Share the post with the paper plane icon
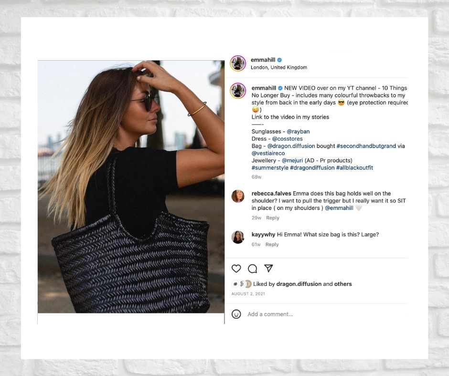 pyautogui.click(x=268, y=268)
